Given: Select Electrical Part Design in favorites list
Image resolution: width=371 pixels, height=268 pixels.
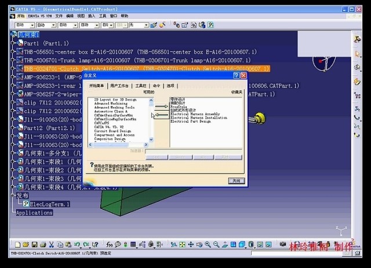Looking at the screenshot, I should coord(191,121).
